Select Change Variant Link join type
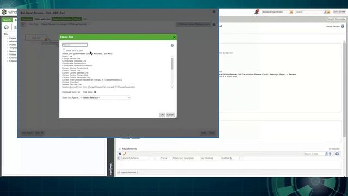This screenshot has width=348, height=196. 71,58
